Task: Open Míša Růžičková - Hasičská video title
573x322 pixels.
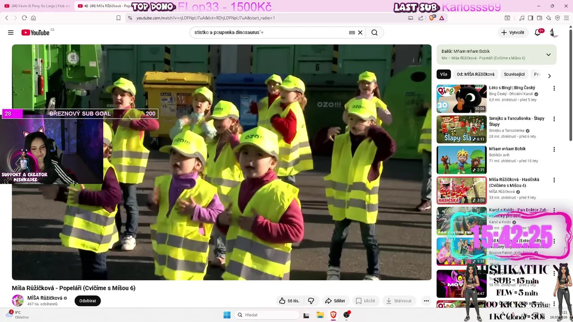Action: pyautogui.click(x=514, y=182)
